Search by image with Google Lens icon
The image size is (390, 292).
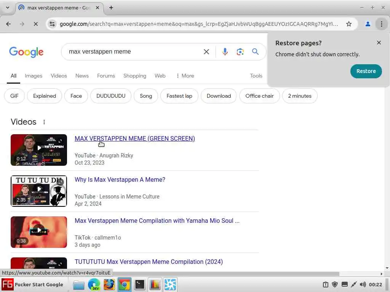[x=240, y=52]
